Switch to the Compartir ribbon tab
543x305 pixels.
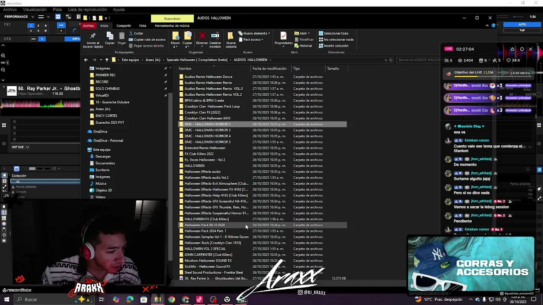pos(124,25)
